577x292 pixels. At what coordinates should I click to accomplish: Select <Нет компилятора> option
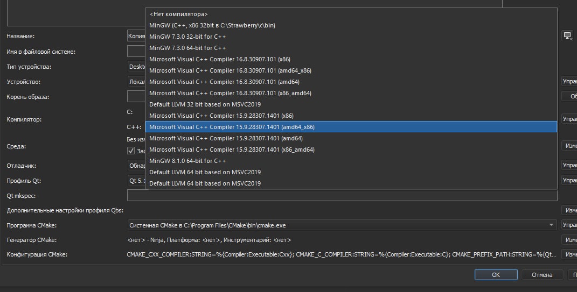(x=351, y=14)
